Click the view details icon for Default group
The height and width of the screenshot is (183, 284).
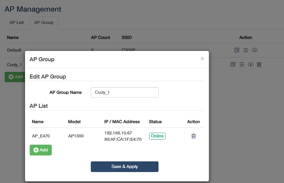tap(237, 50)
